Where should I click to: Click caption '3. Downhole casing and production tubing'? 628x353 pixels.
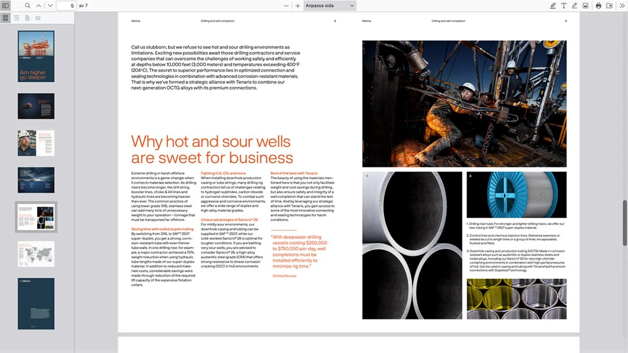pos(516,260)
